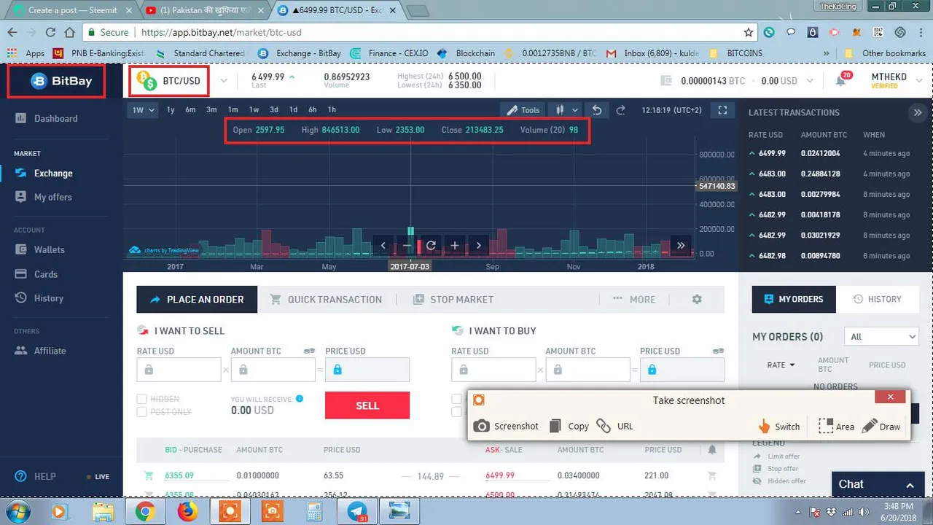Redo chart action arrow
The width and height of the screenshot is (933, 525).
coord(621,110)
